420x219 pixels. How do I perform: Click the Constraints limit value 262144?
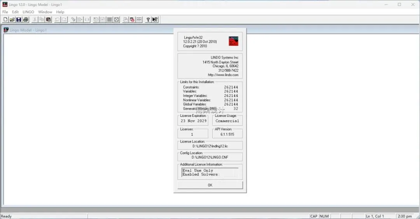[231, 87]
